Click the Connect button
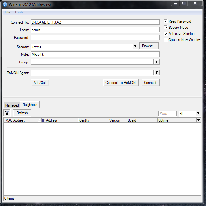The width and height of the screenshot is (206, 206). point(150,82)
